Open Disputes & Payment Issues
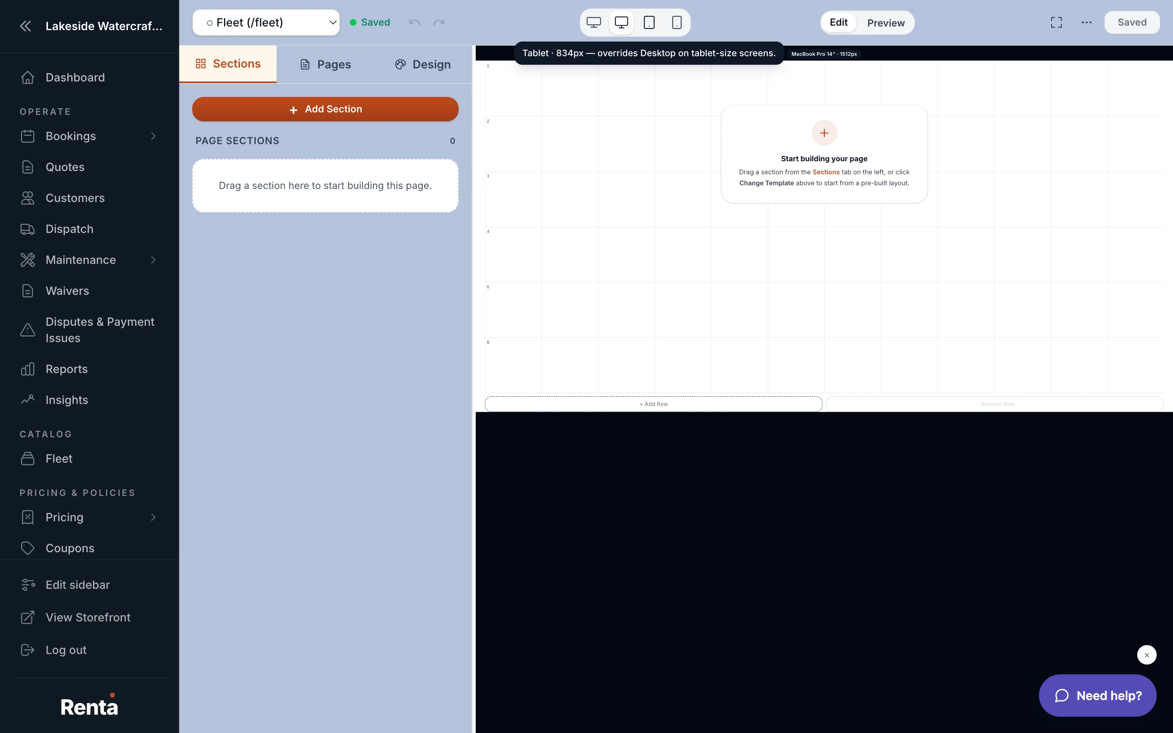This screenshot has height=733, width=1173. pyautogui.click(x=100, y=330)
